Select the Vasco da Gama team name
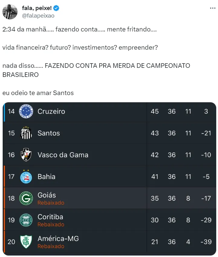Screen dimensions: 218x257 [x=63, y=155]
